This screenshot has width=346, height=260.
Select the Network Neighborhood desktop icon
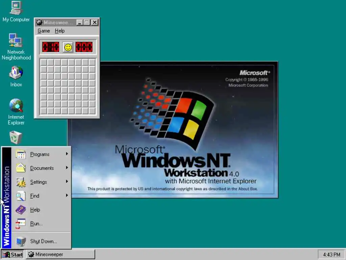16,46
